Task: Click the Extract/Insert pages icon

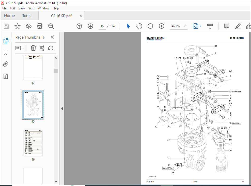Action: point(42,48)
